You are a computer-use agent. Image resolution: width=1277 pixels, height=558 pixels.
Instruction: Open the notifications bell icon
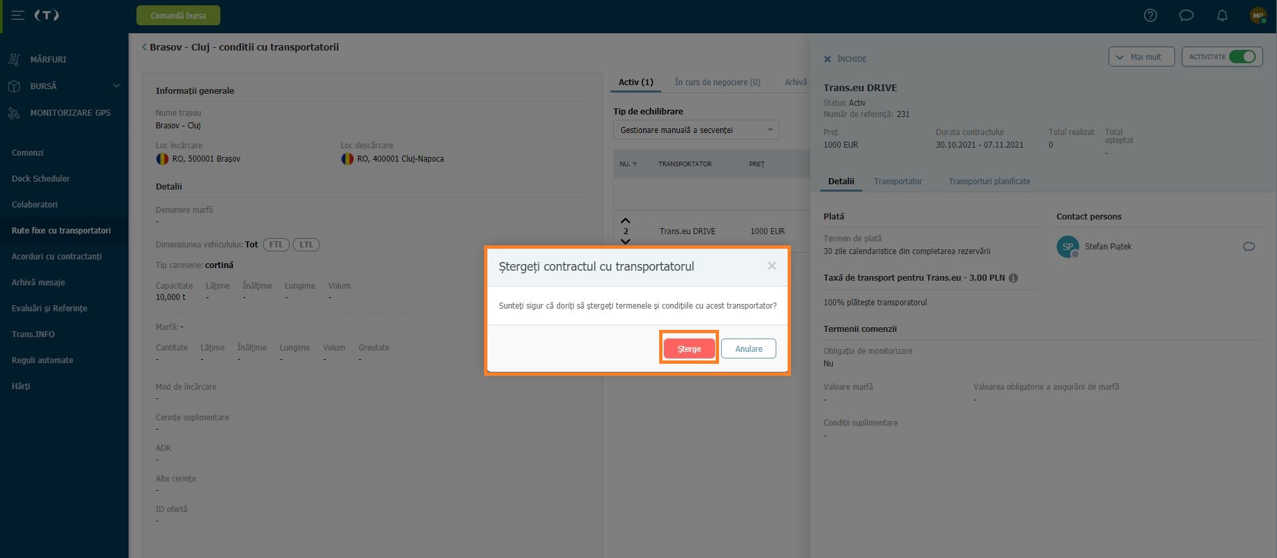pos(1222,15)
